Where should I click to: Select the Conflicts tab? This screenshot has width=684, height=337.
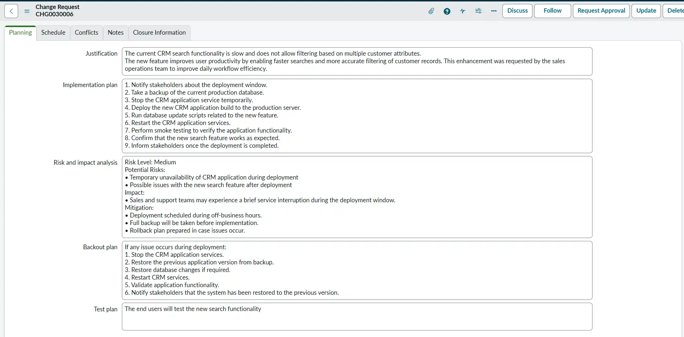coord(86,33)
